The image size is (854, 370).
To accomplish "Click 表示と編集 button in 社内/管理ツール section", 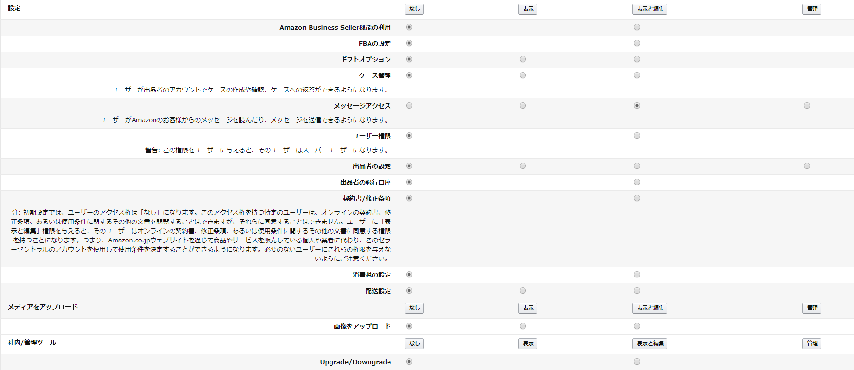I will [649, 344].
